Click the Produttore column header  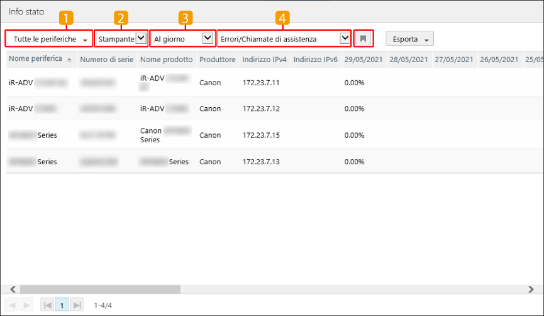[x=217, y=59]
